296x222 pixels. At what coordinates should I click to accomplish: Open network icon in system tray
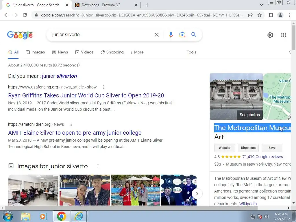tap(253, 217)
